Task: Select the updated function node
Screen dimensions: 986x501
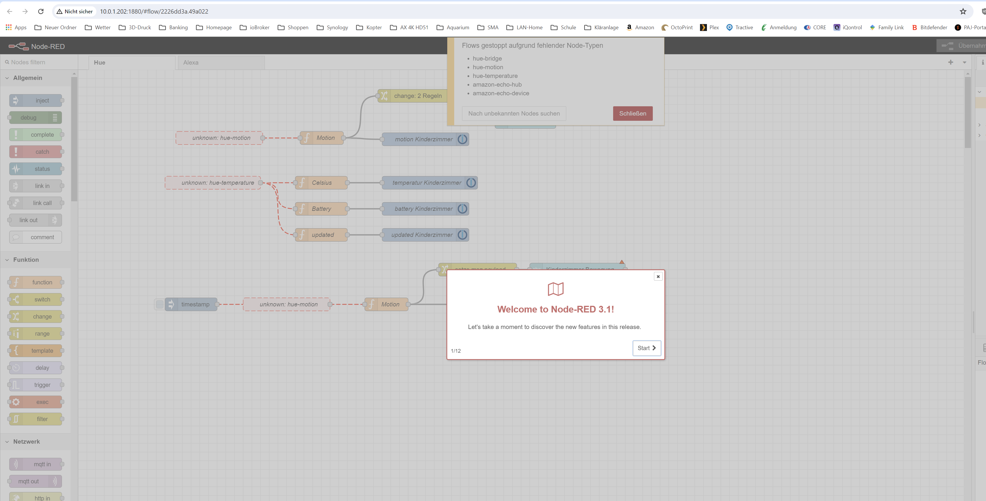Action: [x=321, y=235]
